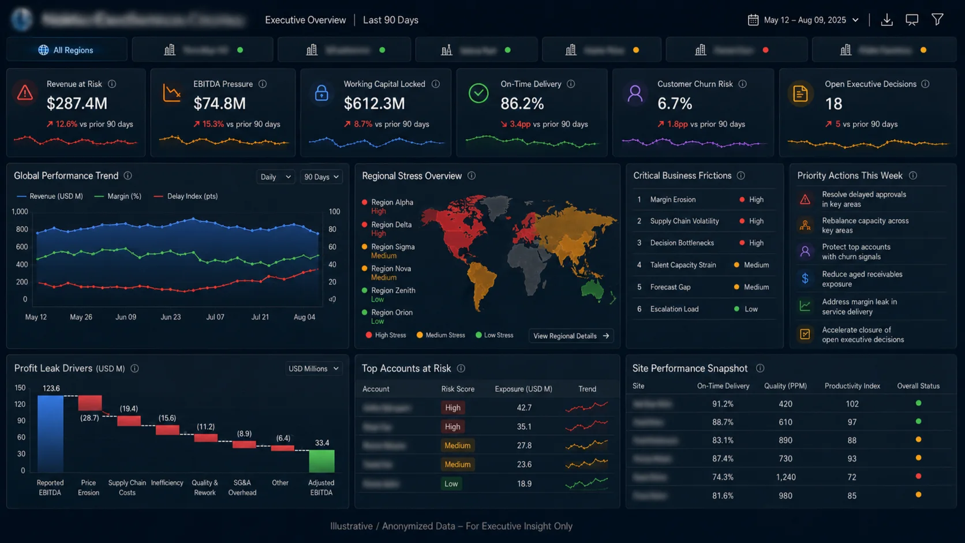Image resolution: width=965 pixels, height=543 pixels.
Task: Click info icon beside Priority Actions This Week
Action: coord(913,176)
